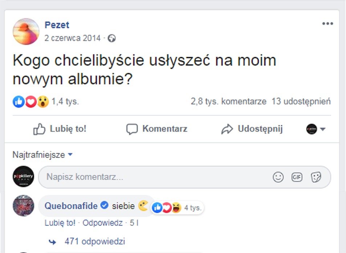
Task: Type in the Napisz komentarz field
Action: [x=156, y=177]
